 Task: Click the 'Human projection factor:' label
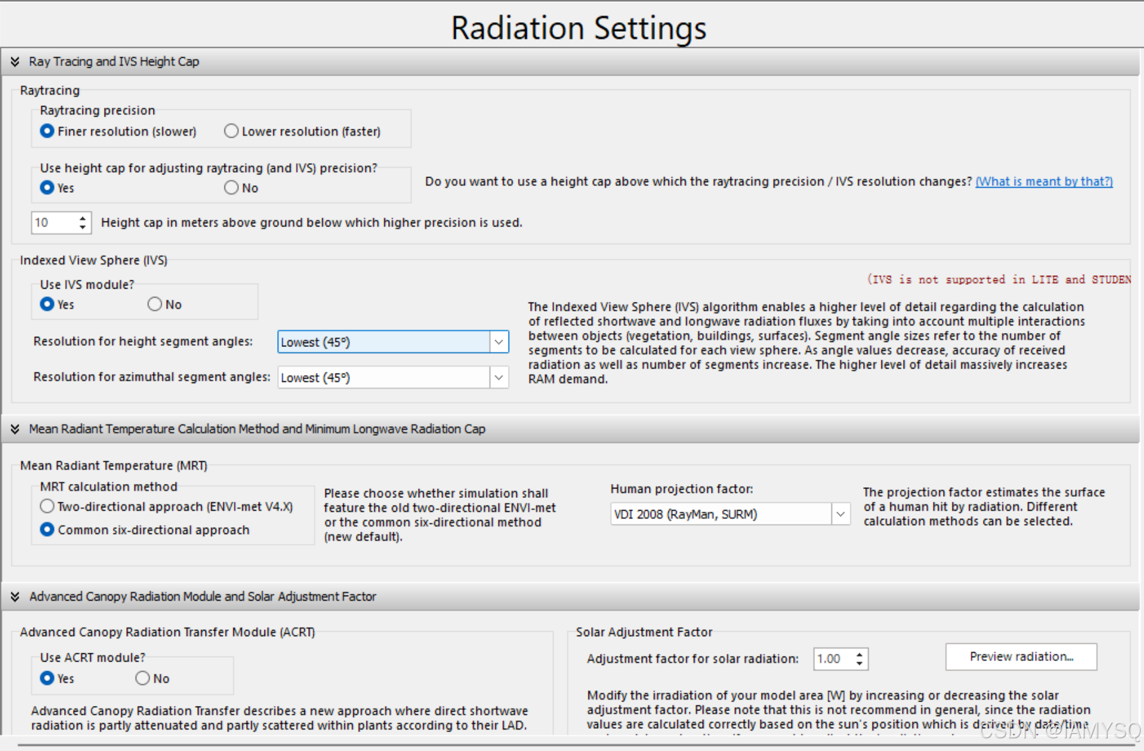(x=682, y=489)
